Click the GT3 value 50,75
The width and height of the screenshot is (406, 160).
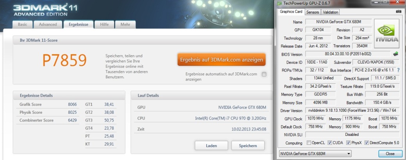click(x=109, y=120)
